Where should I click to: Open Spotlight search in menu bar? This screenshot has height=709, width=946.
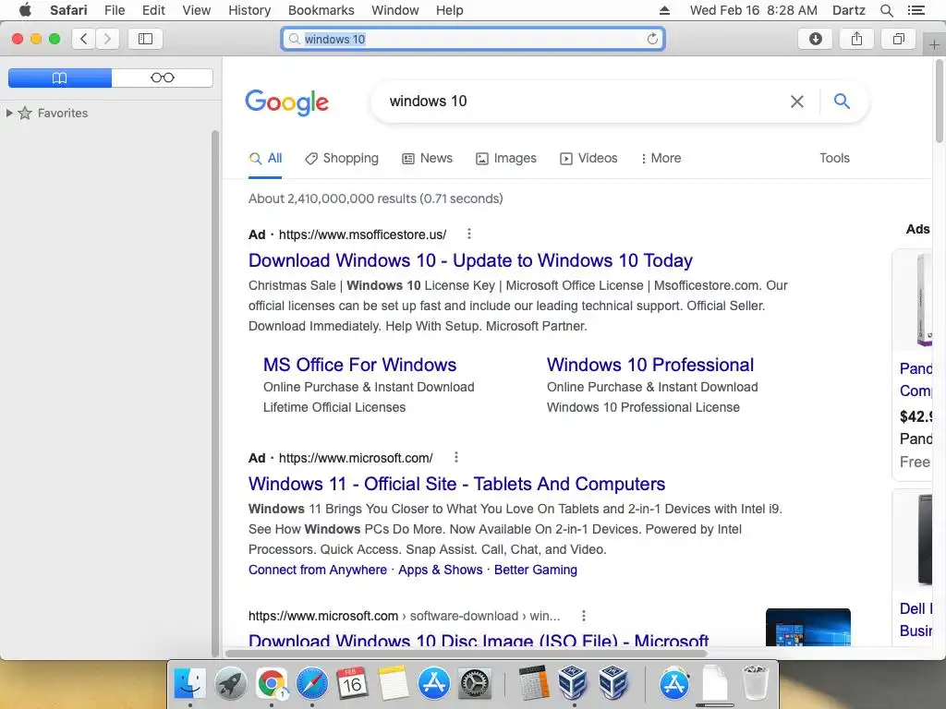tap(886, 10)
